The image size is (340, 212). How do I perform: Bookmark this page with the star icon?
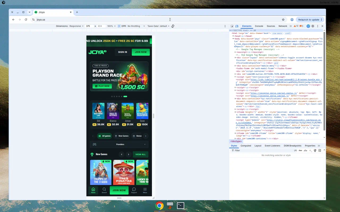point(283,20)
